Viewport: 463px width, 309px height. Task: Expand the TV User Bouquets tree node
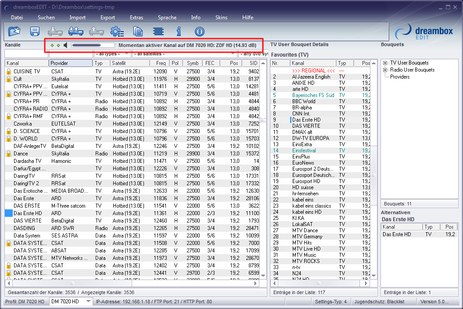[385, 63]
